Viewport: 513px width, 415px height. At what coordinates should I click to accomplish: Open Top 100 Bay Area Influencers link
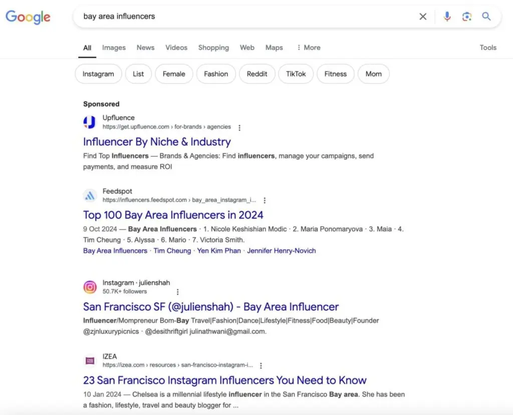(x=173, y=215)
